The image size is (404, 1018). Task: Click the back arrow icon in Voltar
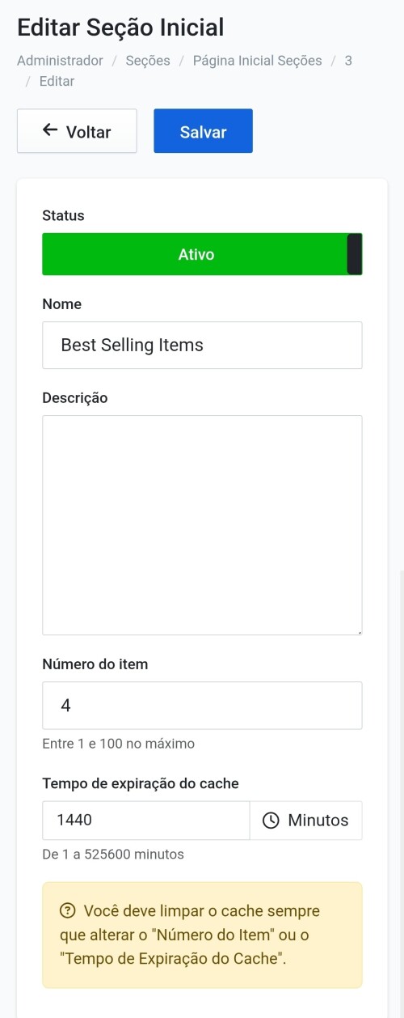pyautogui.click(x=50, y=130)
